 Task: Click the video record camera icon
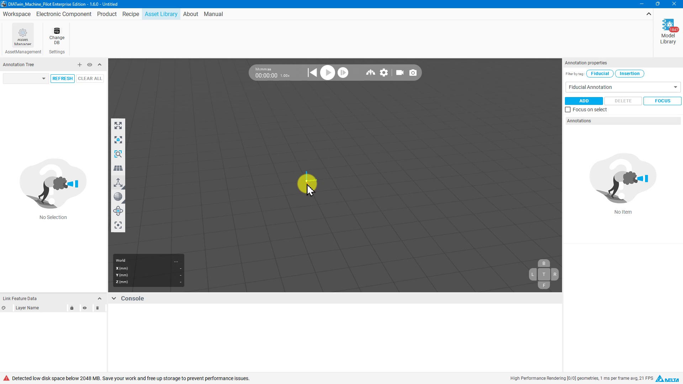[x=400, y=73]
